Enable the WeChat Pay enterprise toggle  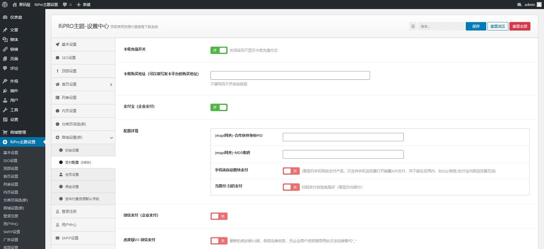[x=219, y=216]
